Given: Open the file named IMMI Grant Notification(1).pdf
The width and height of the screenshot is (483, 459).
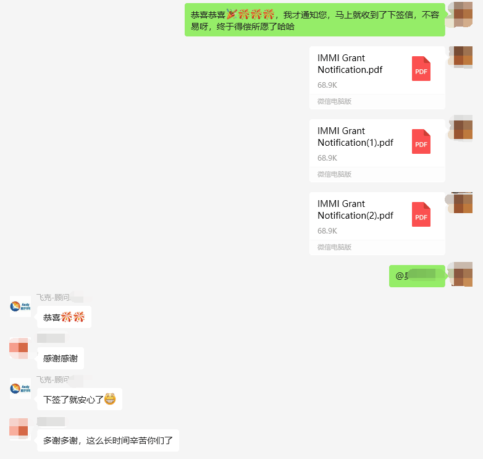Looking at the screenshot, I should pos(377,151).
